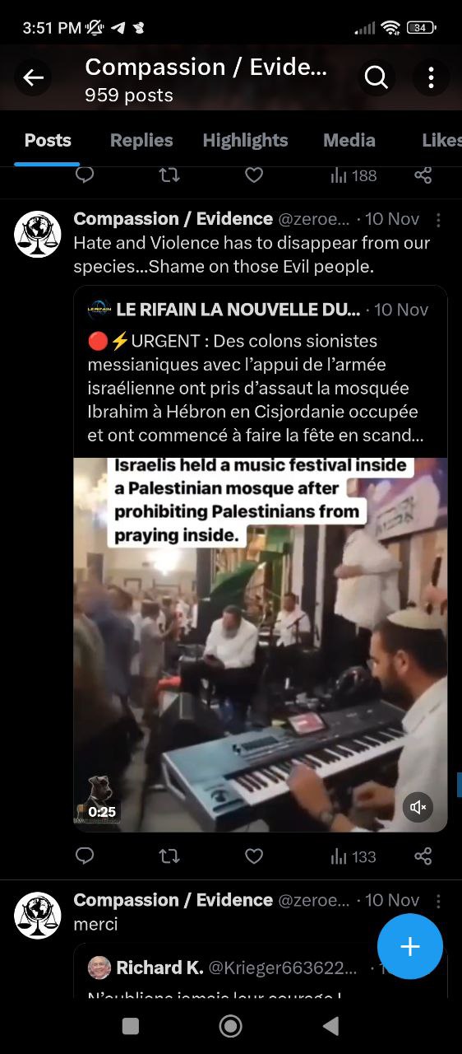Open the profile three-dot overflow menu
The width and height of the screenshot is (462, 1054).
click(x=431, y=77)
